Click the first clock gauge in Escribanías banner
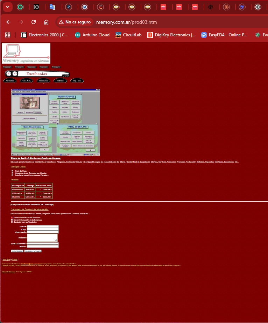The width and height of the screenshot is (268, 323). tap(8, 73)
